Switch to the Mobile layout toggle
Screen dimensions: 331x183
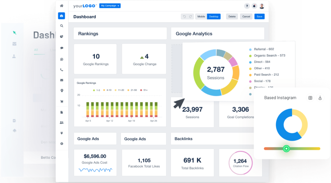(201, 17)
